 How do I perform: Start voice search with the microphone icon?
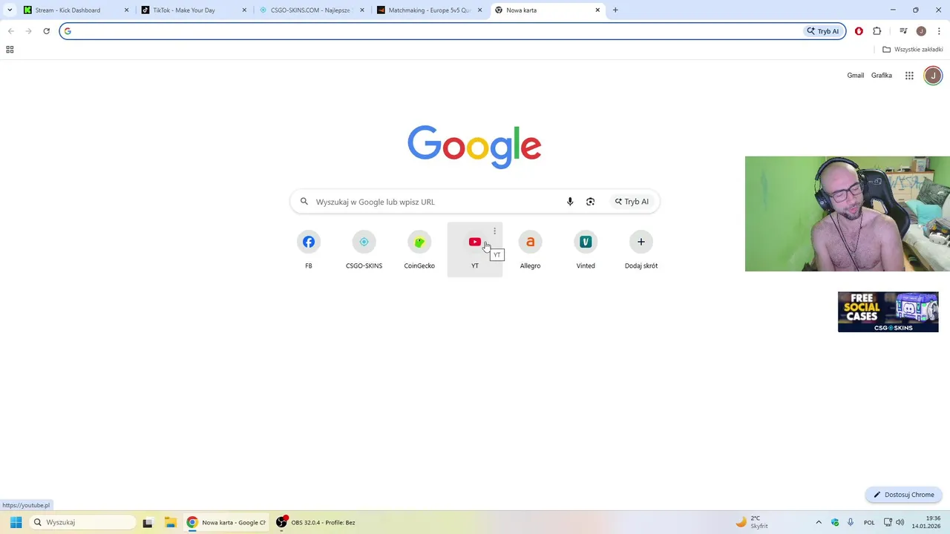point(570,202)
